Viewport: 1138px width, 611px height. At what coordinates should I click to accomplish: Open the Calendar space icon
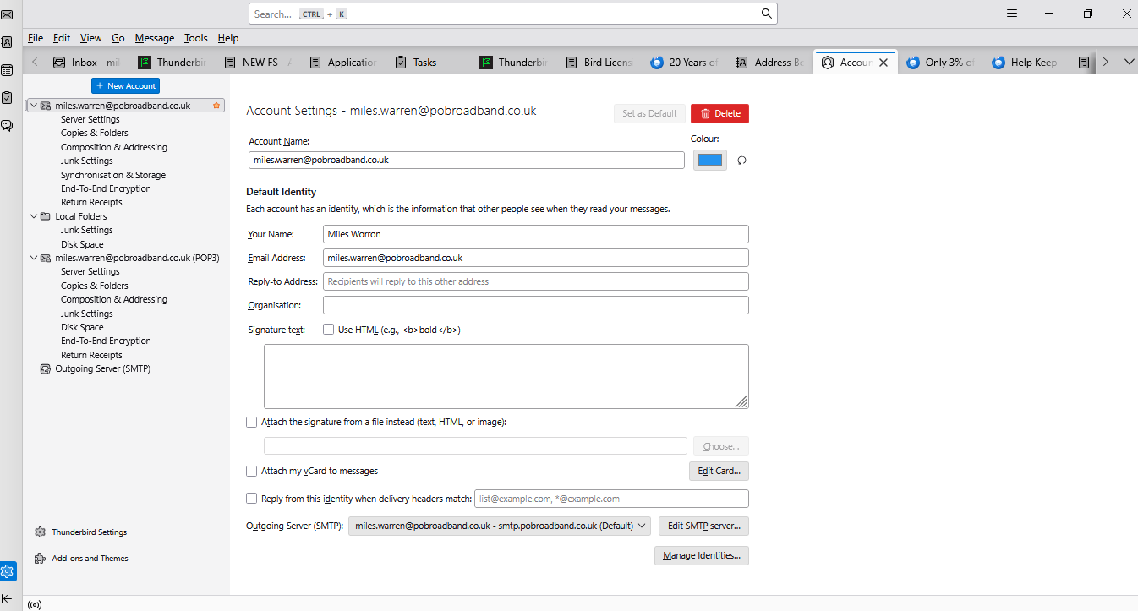7,70
